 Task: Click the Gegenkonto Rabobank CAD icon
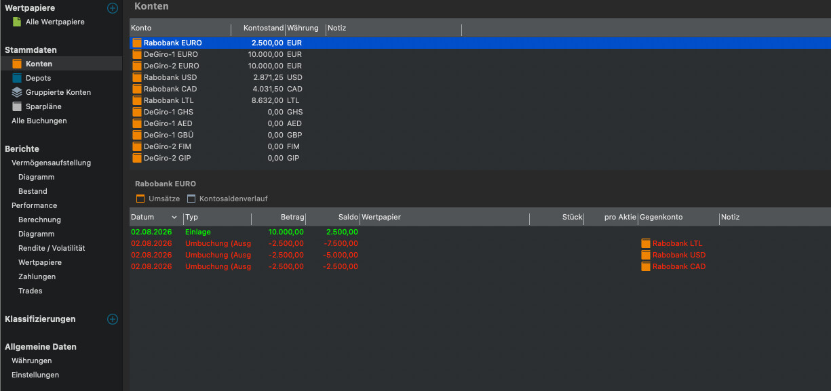[646, 266]
